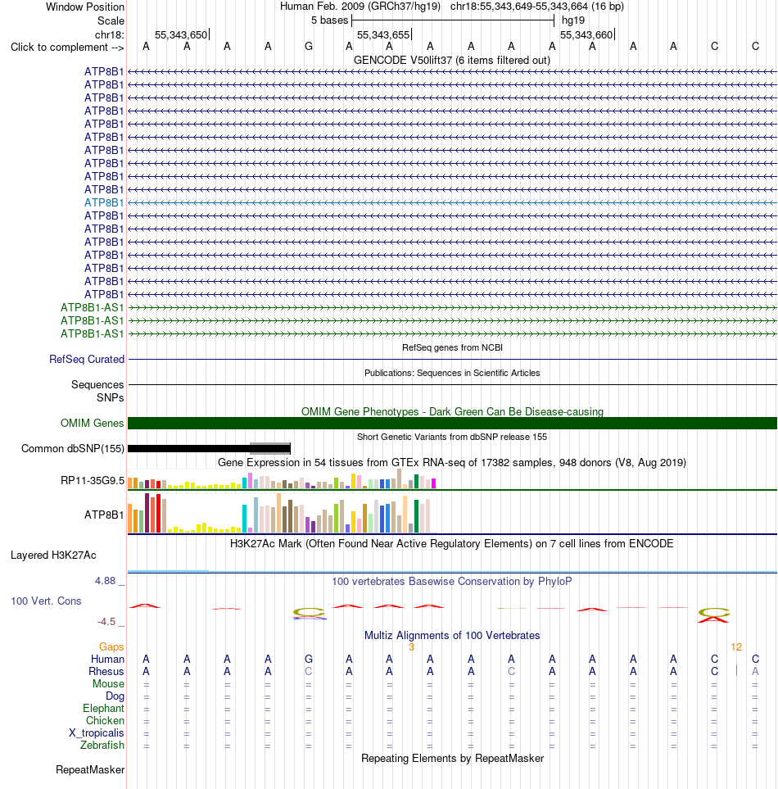Click the highlighted light-blue ATP8B1 transcript label
Viewport: 778px width, 789px height.
pyautogui.click(x=104, y=202)
